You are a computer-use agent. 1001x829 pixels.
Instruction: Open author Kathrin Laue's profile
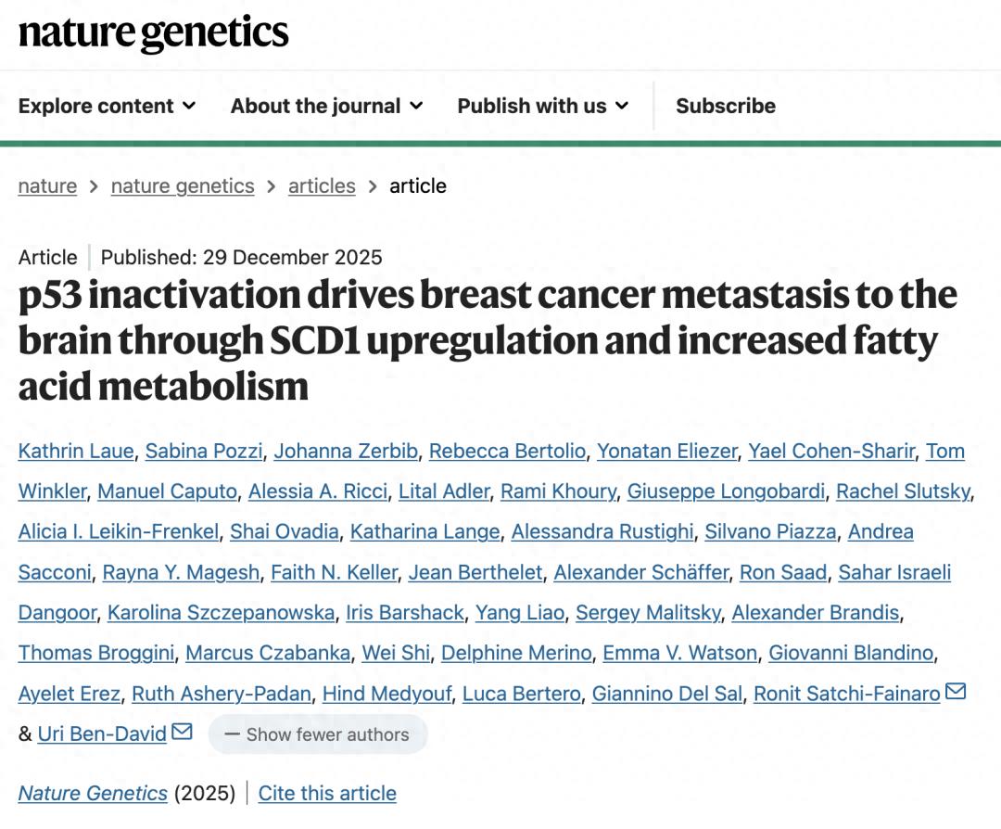click(76, 451)
